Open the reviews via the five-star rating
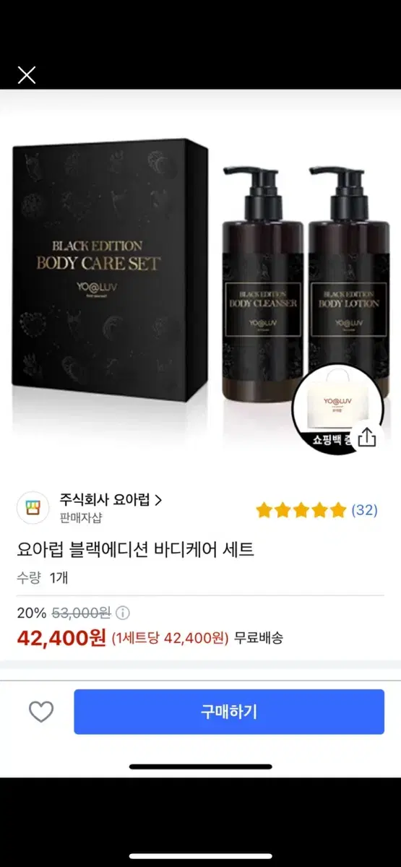401x867 pixels. 301,510
